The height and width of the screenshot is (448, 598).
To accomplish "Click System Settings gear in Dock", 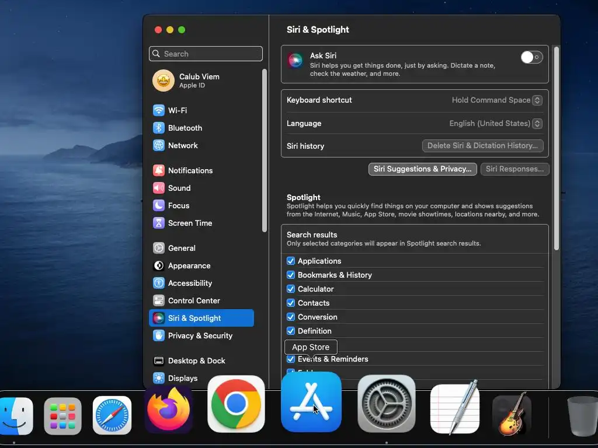I will 387,404.
